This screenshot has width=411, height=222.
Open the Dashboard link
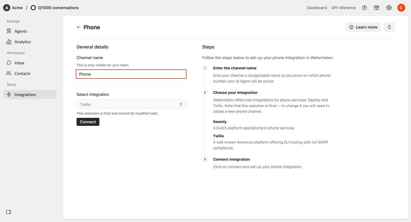point(317,8)
